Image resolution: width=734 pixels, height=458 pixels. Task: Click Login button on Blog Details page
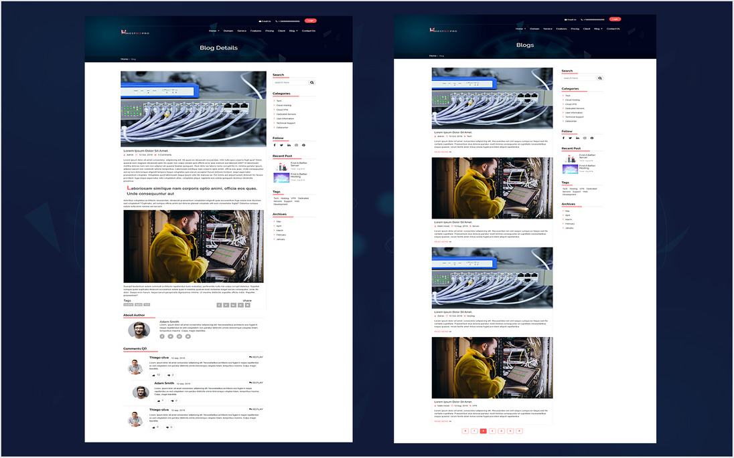point(310,21)
